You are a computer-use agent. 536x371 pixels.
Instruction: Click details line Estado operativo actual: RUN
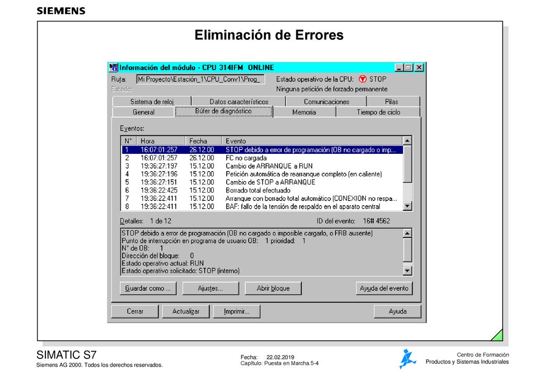point(163,263)
